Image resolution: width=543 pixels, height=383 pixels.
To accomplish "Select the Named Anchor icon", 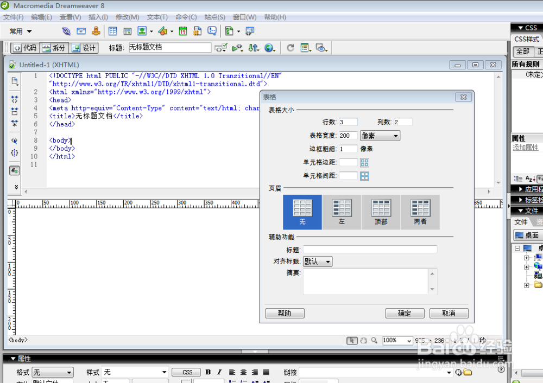I will pos(96,31).
